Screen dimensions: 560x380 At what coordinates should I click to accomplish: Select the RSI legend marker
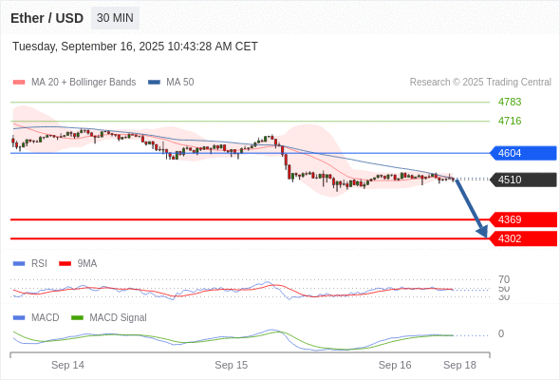coord(19,264)
